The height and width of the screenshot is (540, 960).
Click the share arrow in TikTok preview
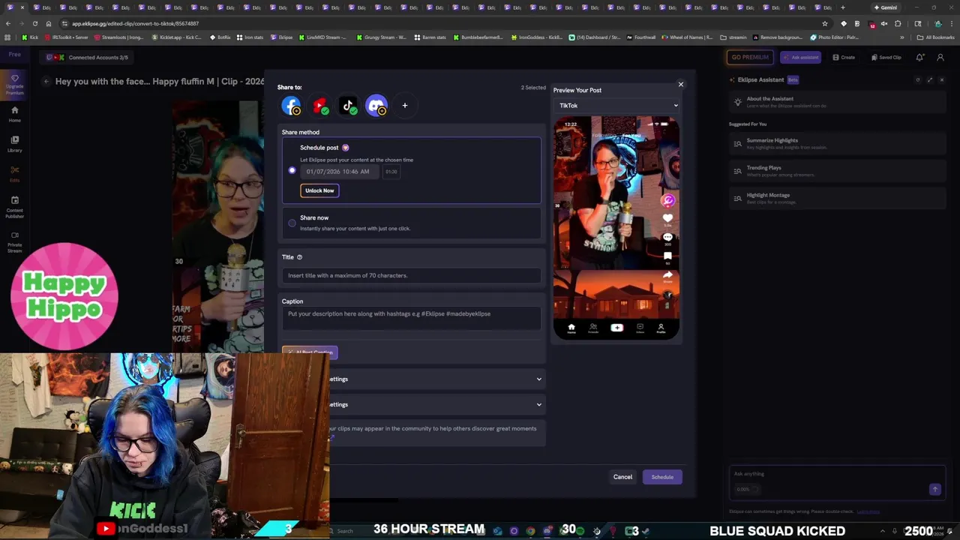667,275
